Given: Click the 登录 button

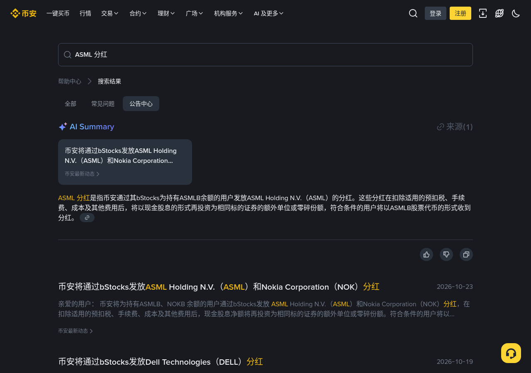Looking at the screenshot, I should click(436, 13).
